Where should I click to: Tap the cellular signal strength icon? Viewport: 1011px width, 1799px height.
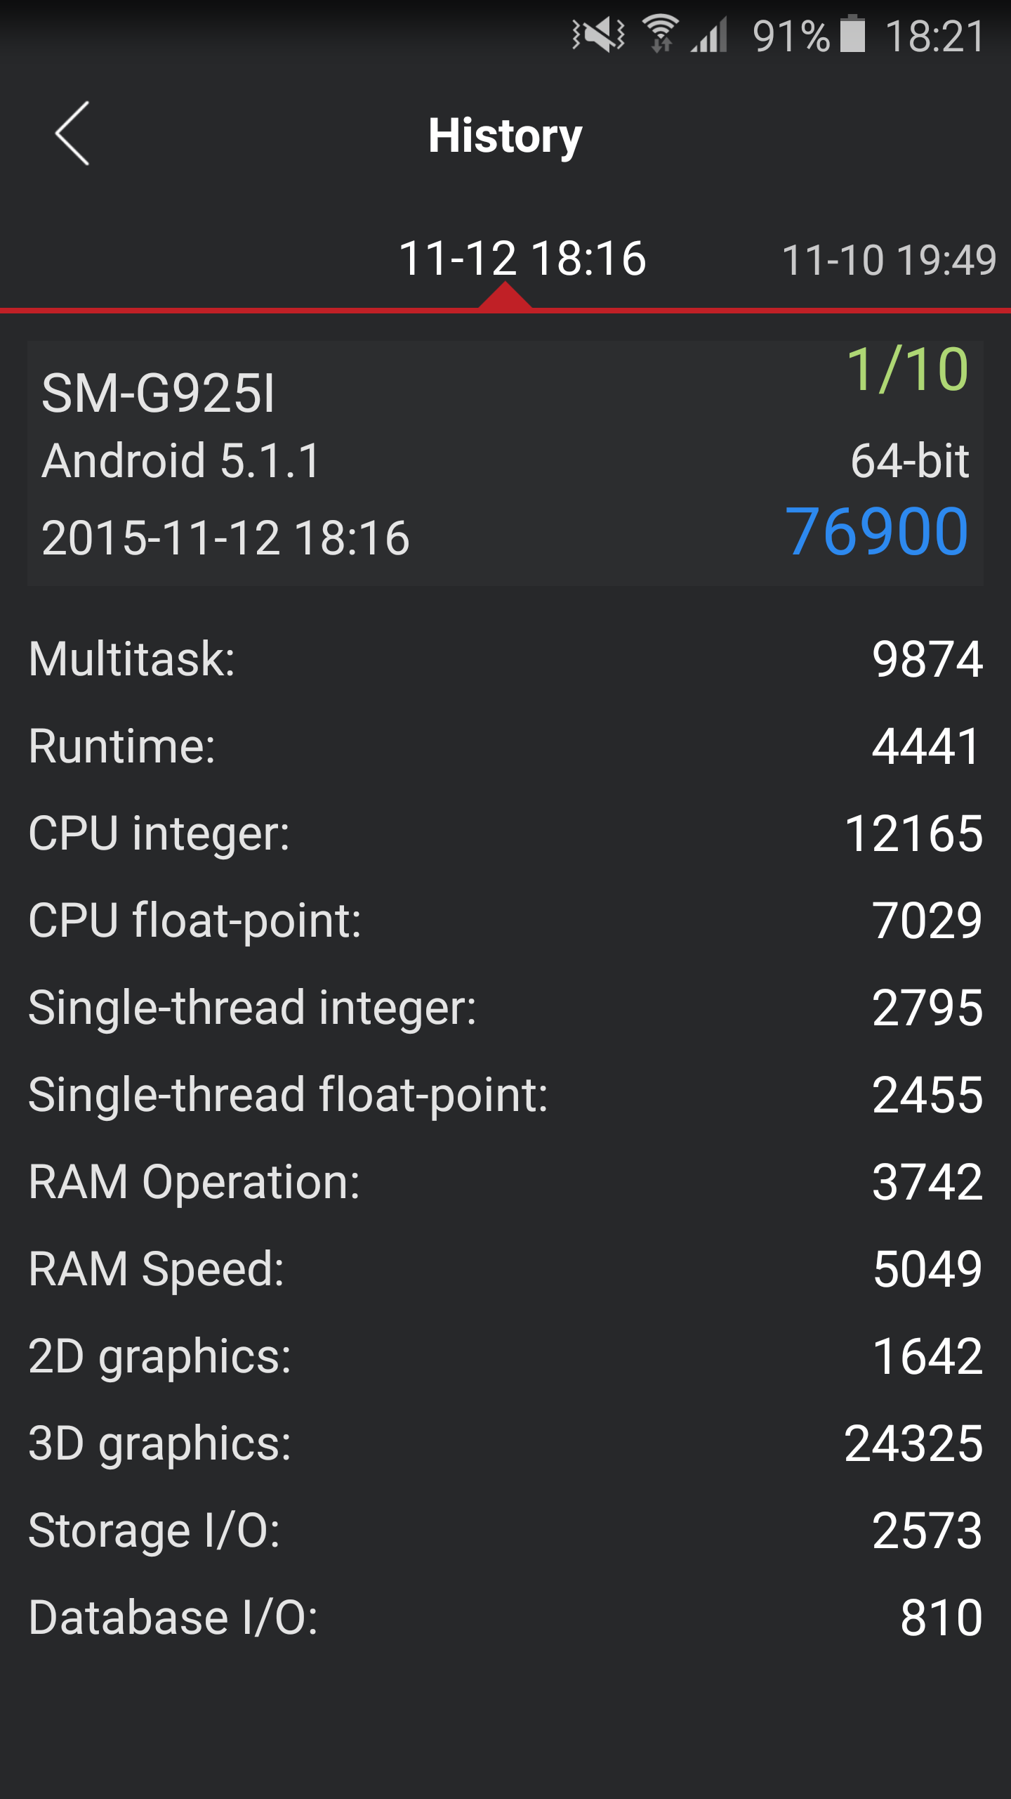(709, 34)
